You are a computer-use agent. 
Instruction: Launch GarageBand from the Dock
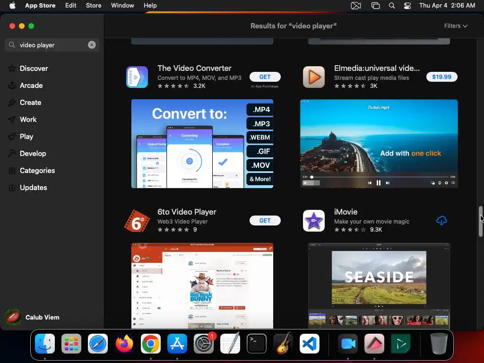(283, 344)
